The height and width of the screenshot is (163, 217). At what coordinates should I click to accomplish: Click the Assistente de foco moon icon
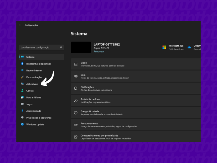[x=76, y=100]
